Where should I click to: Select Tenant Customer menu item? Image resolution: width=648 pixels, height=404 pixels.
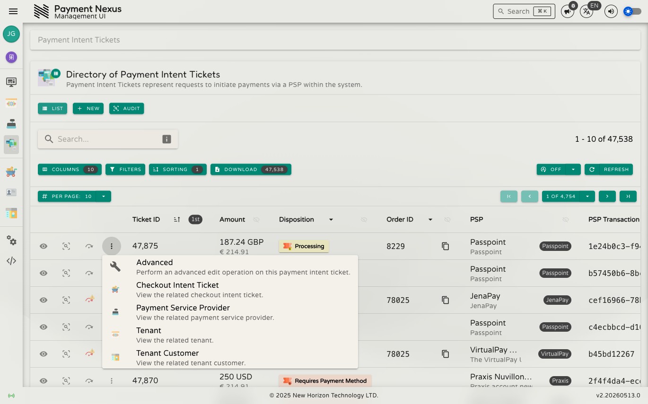coord(230,358)
